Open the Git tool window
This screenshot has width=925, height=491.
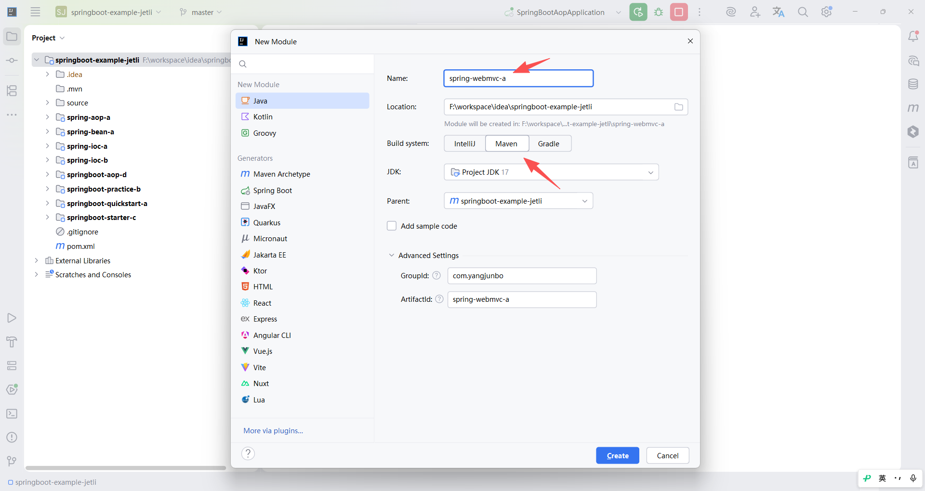(12, 461)
